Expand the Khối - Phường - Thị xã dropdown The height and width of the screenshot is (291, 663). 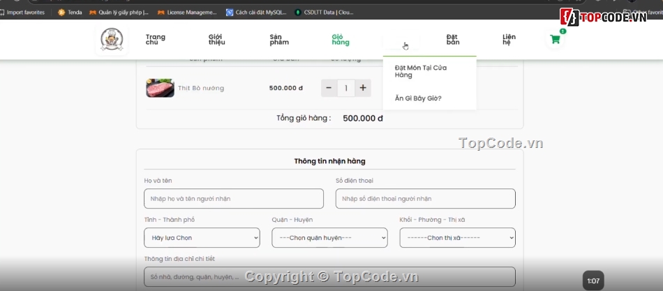coord(457,238)
